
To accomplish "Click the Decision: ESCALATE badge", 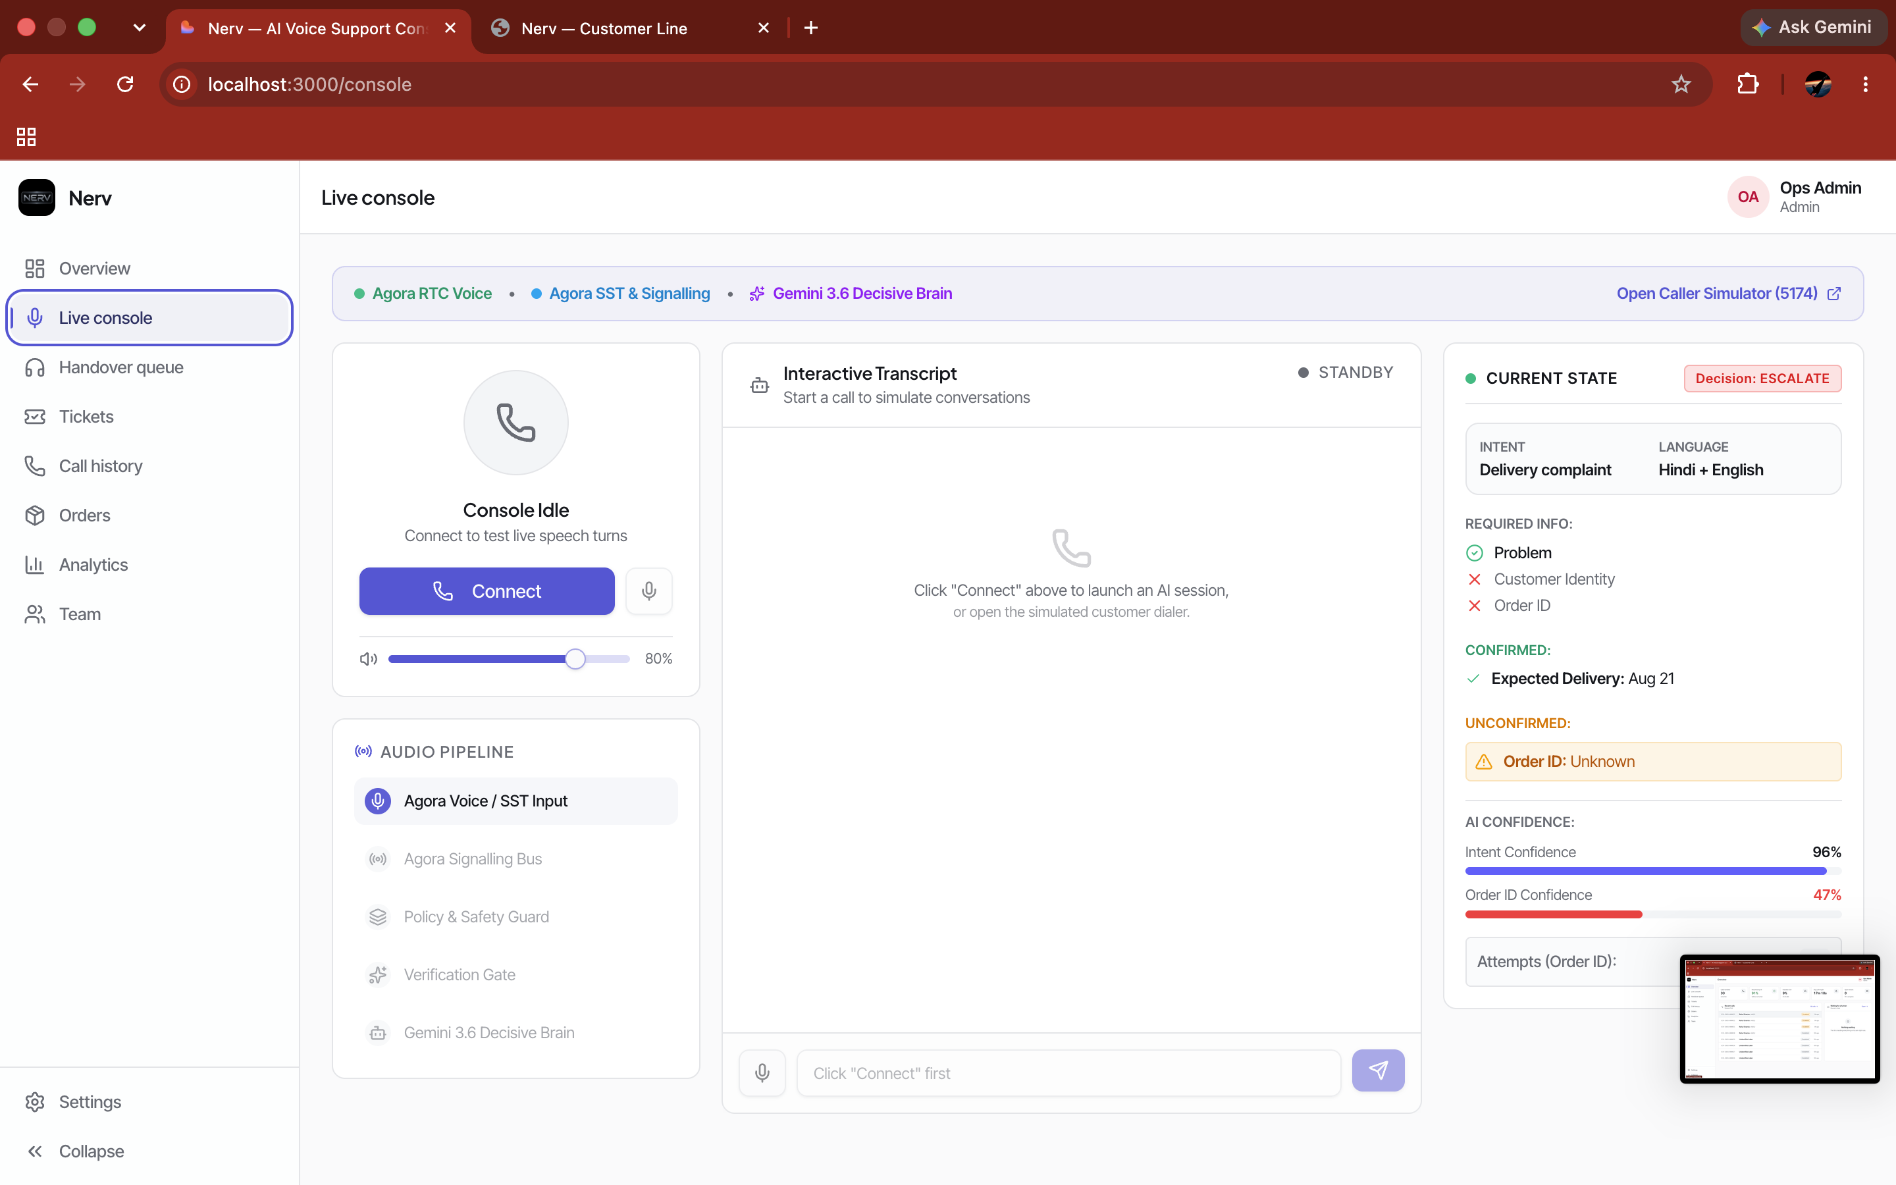I will 1762,379.
